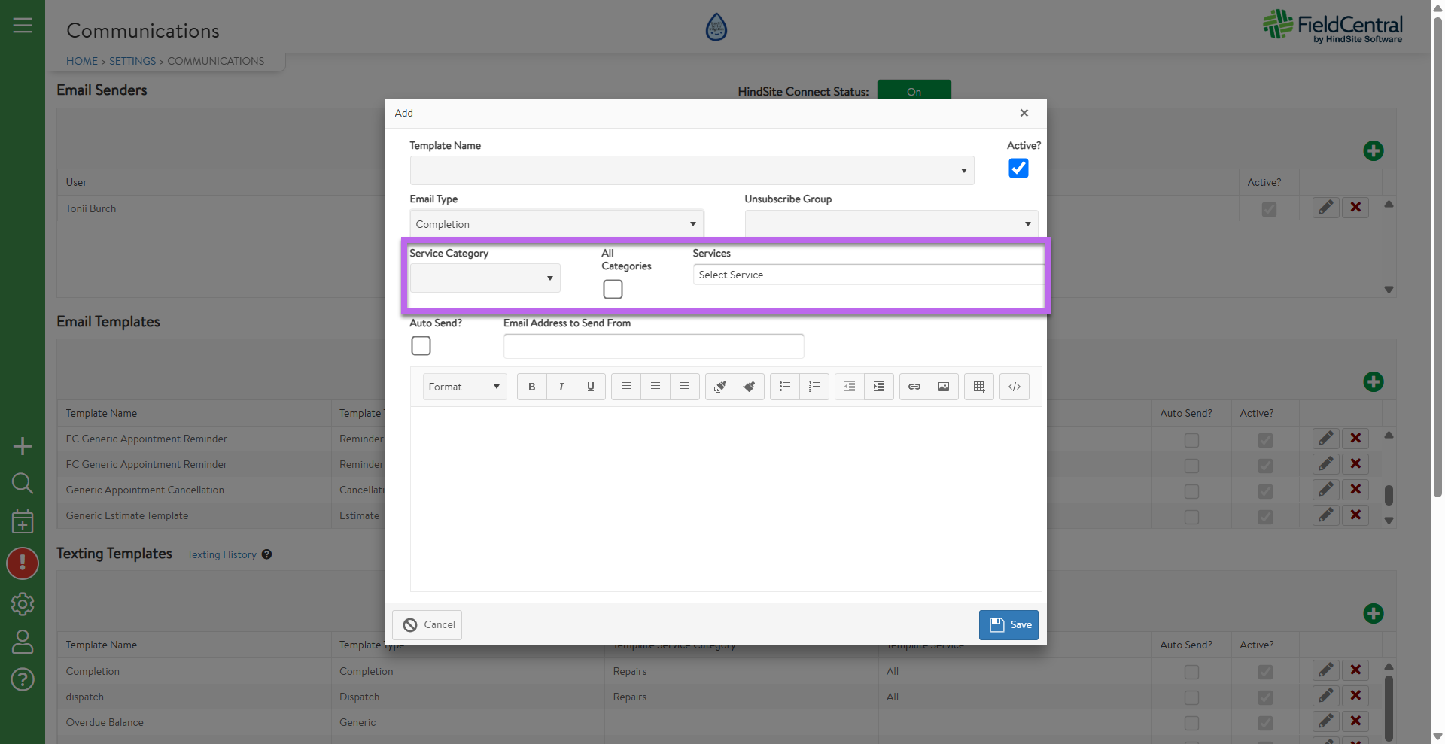This screenshot has height=744, width=1445.
Task: Click the Bold formatting icon
Action: pos(531,387)
